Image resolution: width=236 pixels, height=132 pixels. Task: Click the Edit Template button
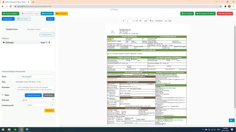(47, 14)
